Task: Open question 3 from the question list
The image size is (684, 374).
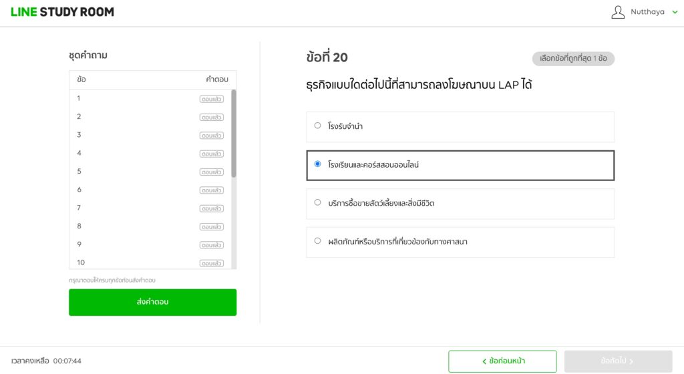Action: pyautogui.click(x=79, y=135)
